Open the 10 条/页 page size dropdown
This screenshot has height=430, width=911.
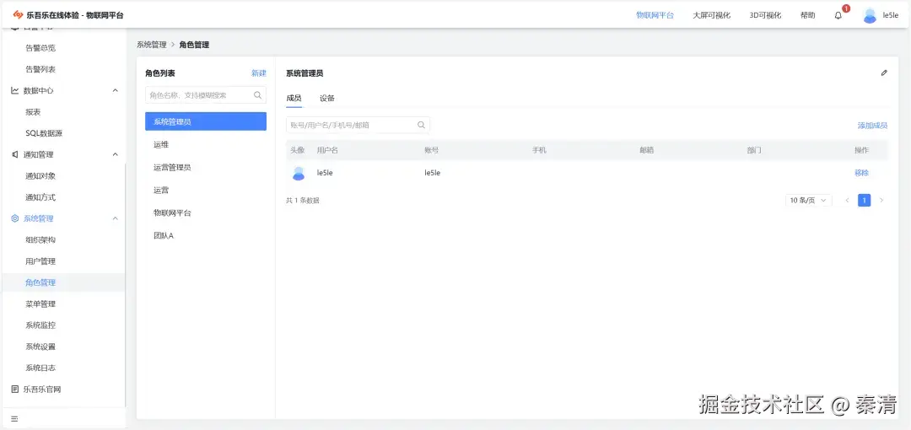pos(808,201)
